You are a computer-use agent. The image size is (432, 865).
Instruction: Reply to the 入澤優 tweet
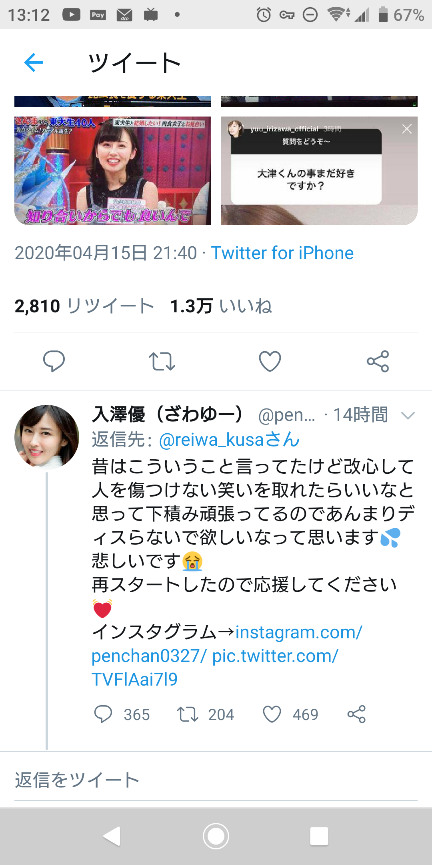(103, 714)
